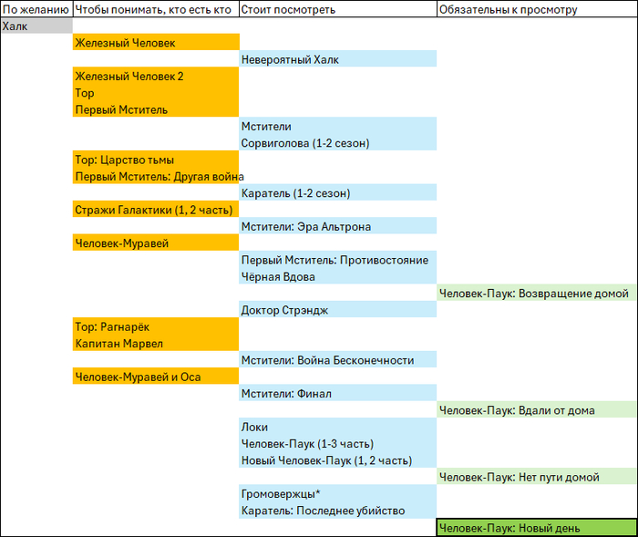The image size is (638, 537).
Task: Select 'Человек-Паук: Вдали от дома' cell
Action: click(537, 409)
